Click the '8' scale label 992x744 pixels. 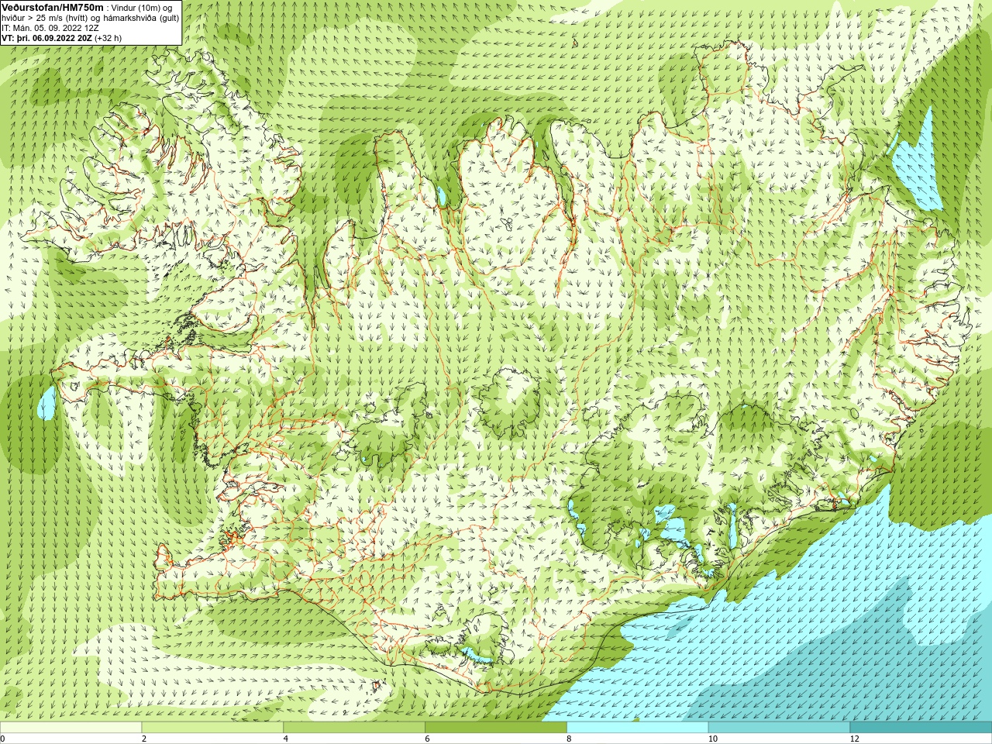(x=570, y=739)
